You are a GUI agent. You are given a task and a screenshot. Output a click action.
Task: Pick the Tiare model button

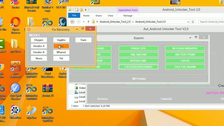click(83, 40)
